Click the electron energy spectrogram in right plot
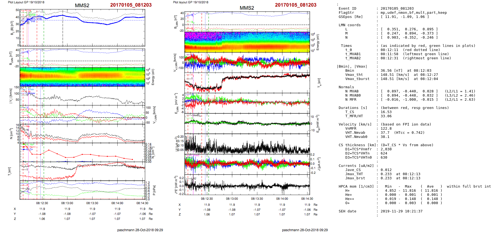The width and height of the screenshot is (498, 232). pyautogui.click(x=247, y=42)
